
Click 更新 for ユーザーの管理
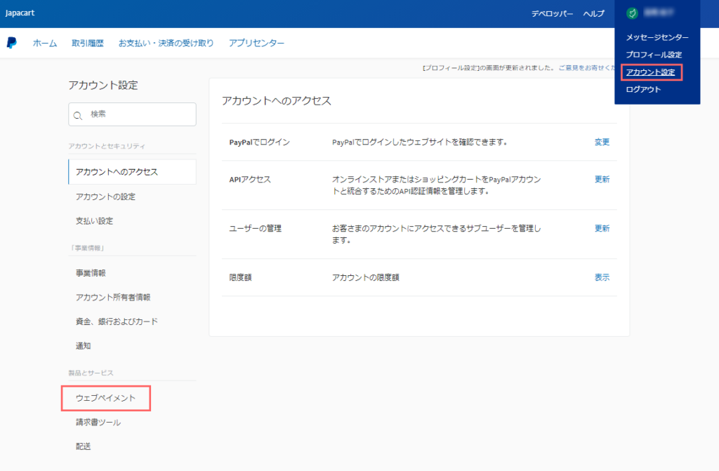pyautogui.click(x=602, y=228)
